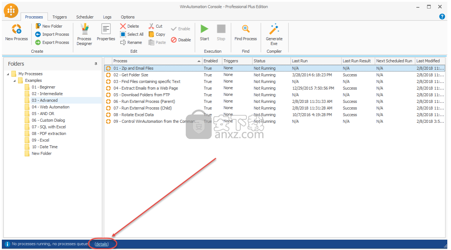Click the WinAutomation application logo button
This screenshot has width=451, height=250.
pyautogui.click(x=11, y=10)
